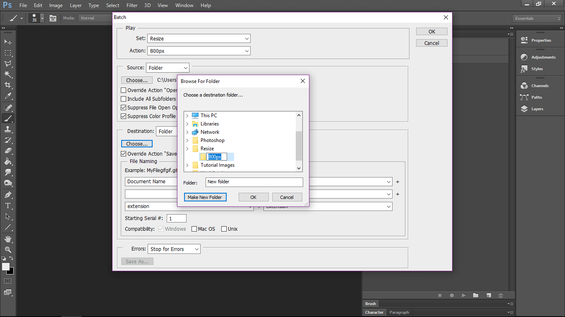Check the Mac OS compatibility option
This screenshot has height=317, width=565.
click(194, 229)
